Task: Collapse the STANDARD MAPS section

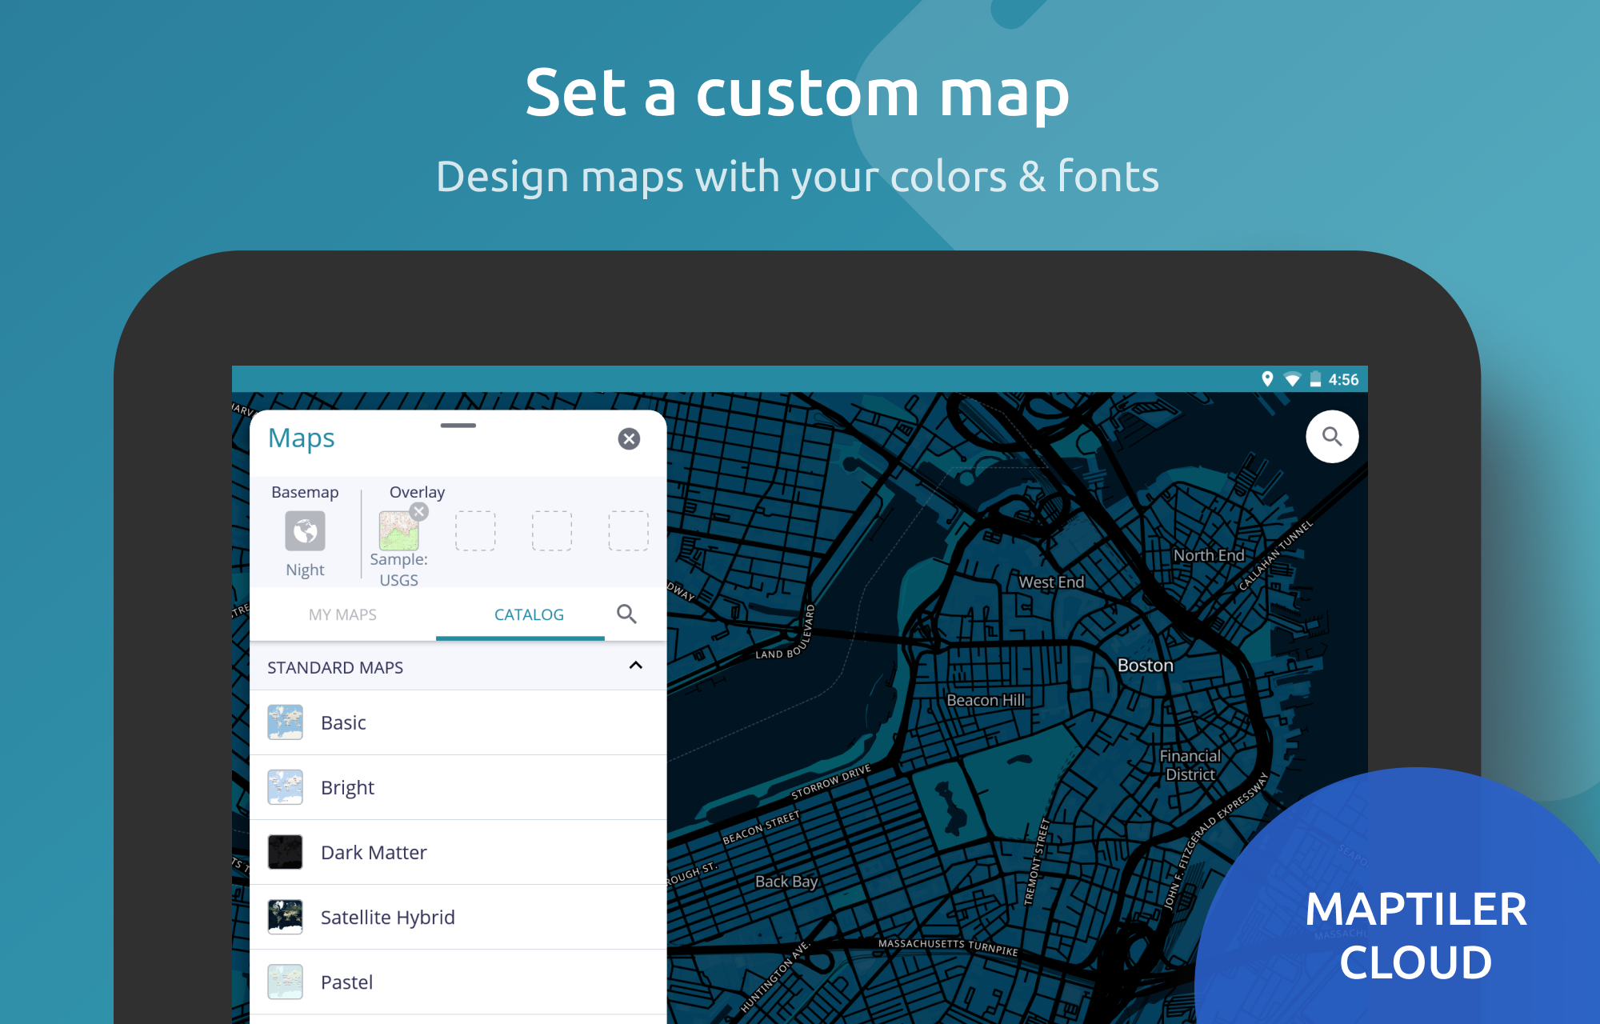Action: pyautogui.click(x=636, y=666)
